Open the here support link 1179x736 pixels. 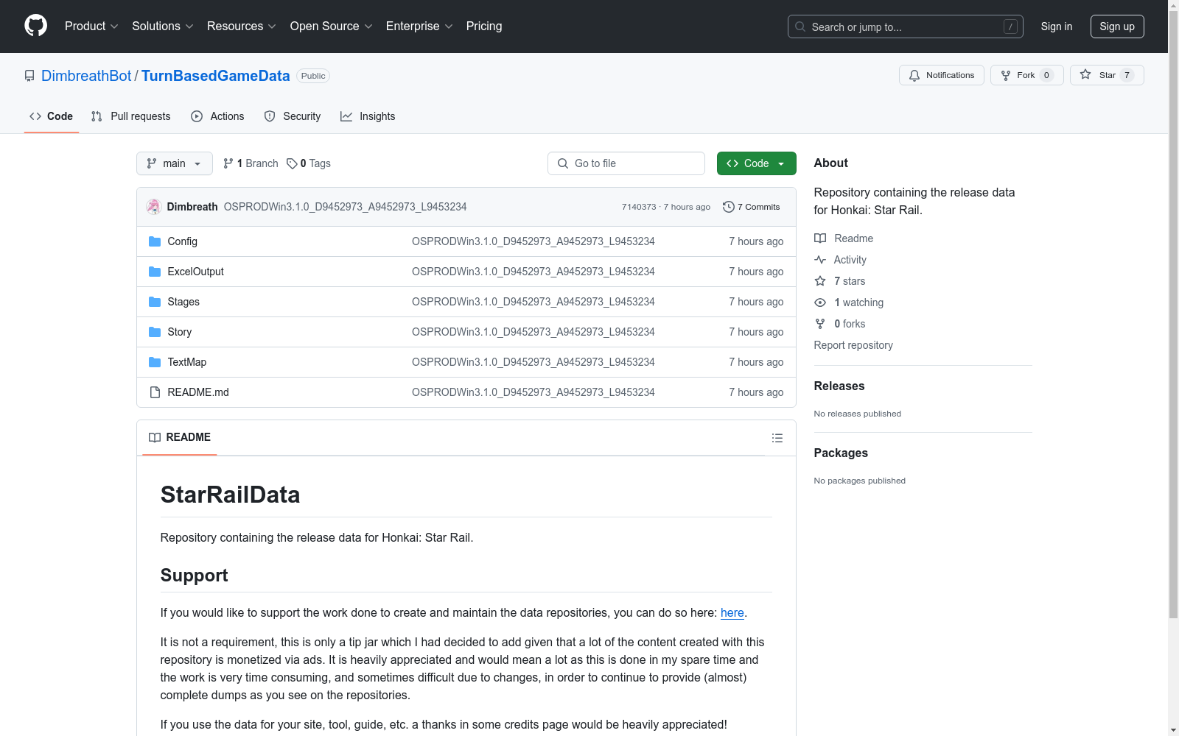pyautogui.click(x=732, y=612)
